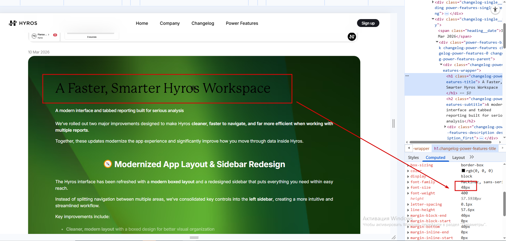Screen dimensions: 506x241
Task: Click the "10 Mar 2026" date text
Action: [39, 52]
